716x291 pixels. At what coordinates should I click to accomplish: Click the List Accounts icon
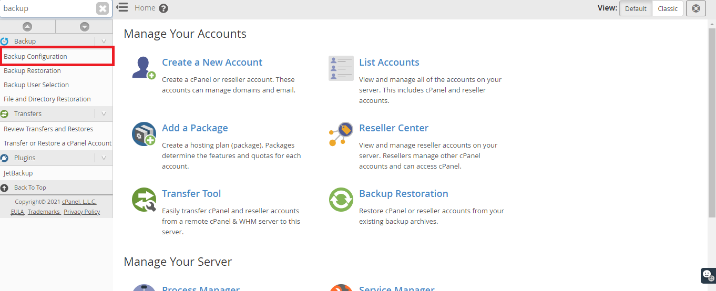tap(341, 68)
